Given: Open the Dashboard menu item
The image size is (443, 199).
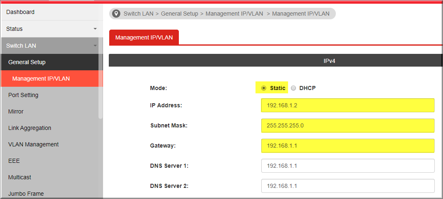Looking at the screenshot, I should point(52,12).
